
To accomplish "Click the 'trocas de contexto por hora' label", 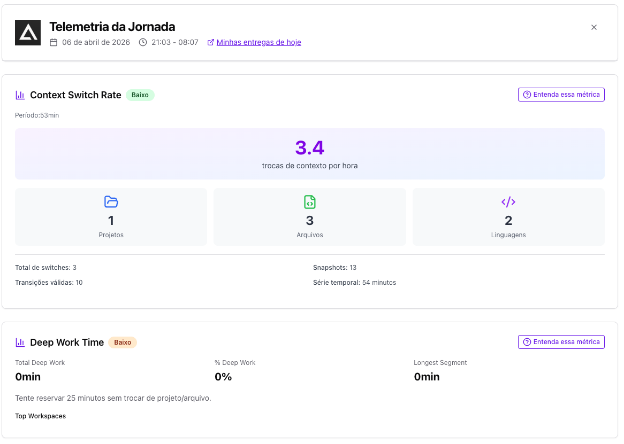I will tap(310, 166).
